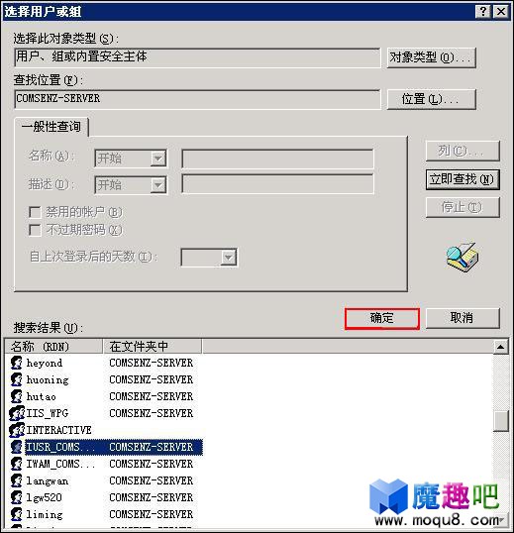Click the 对象类型 button
The image size is (514, 533).
pyautogui.click(x=431, y=57)
